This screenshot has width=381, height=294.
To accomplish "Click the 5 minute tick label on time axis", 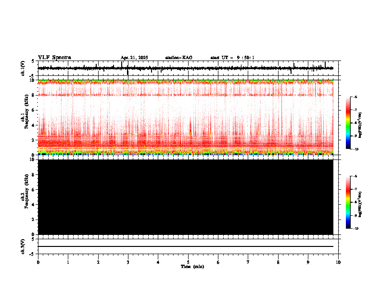I will coord(188,262).
